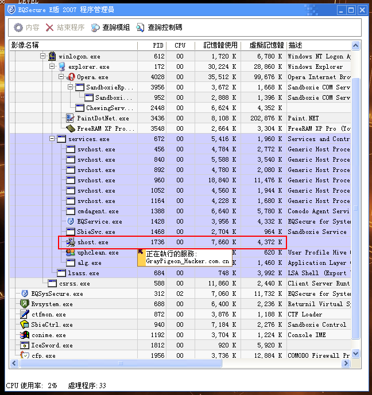Collapse the winlogon.exe tree node
Image resolution: width=372 pixels, height=395 pixels.
coord(43,56)
